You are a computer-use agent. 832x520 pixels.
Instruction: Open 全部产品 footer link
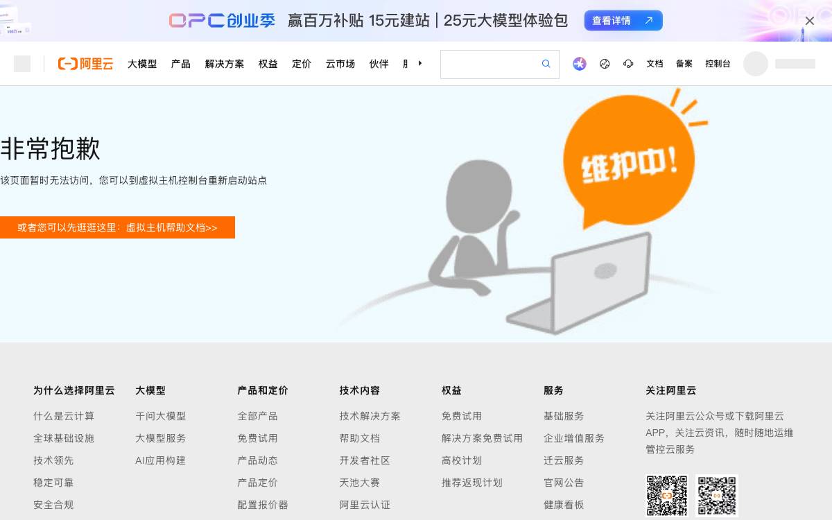(x=257, y=416)
